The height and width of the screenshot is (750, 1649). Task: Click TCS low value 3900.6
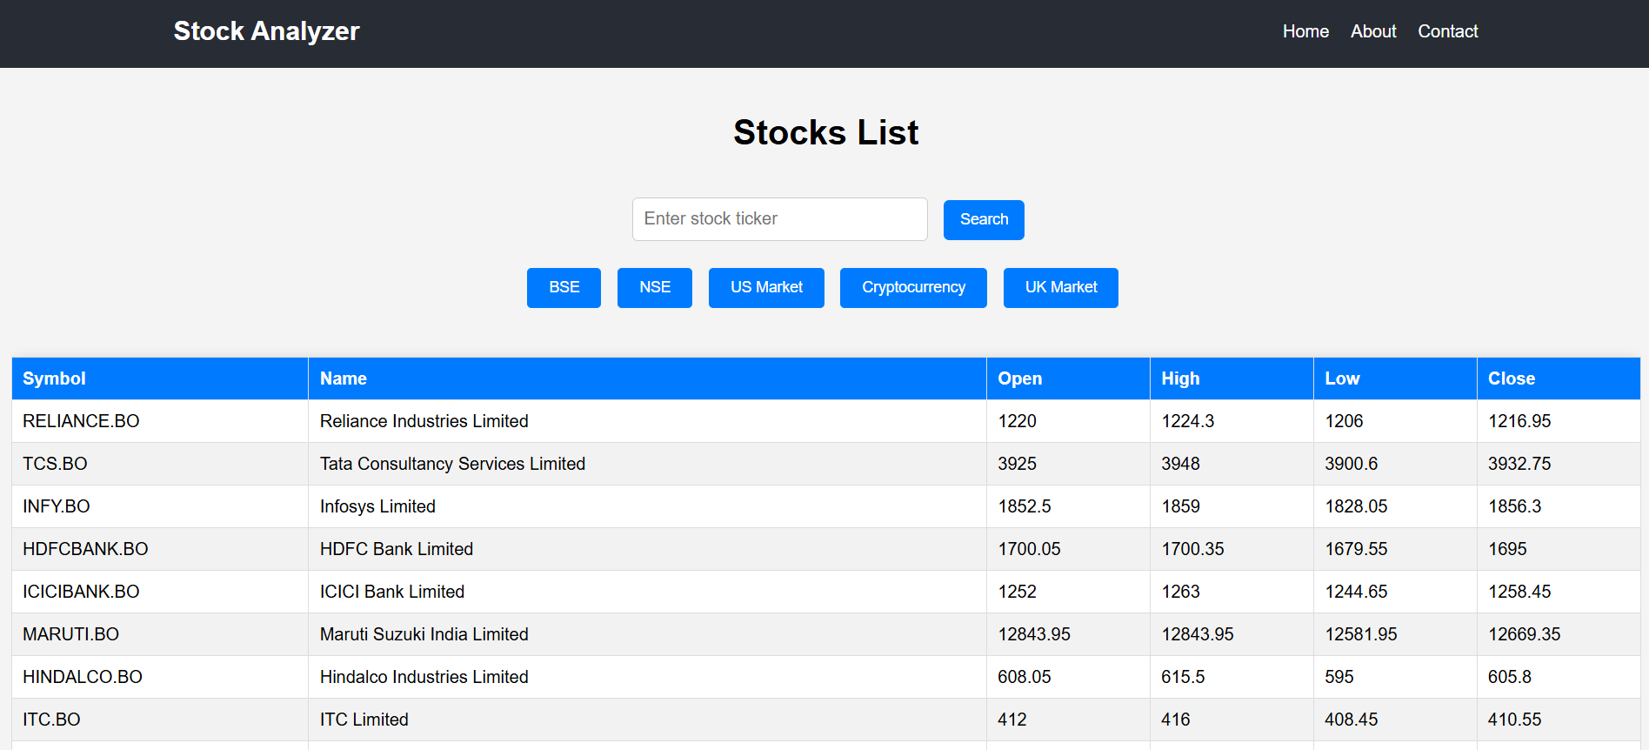[1352, 464]
